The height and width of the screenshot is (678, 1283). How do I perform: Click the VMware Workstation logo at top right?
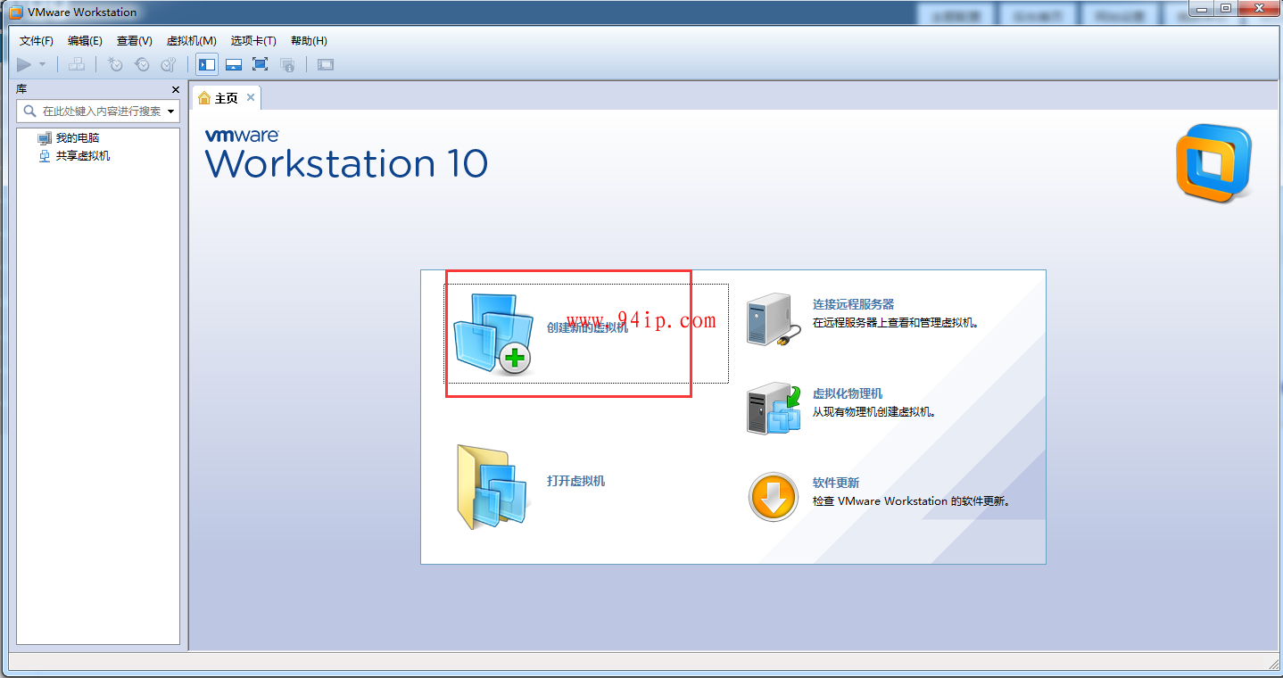click(x=1213, y=163)
